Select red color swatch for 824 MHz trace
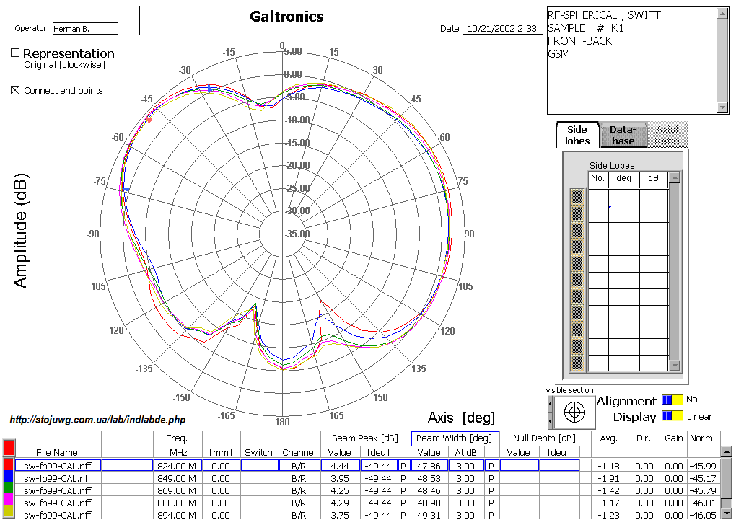This screenshot has width=736, height=525. 9,466
